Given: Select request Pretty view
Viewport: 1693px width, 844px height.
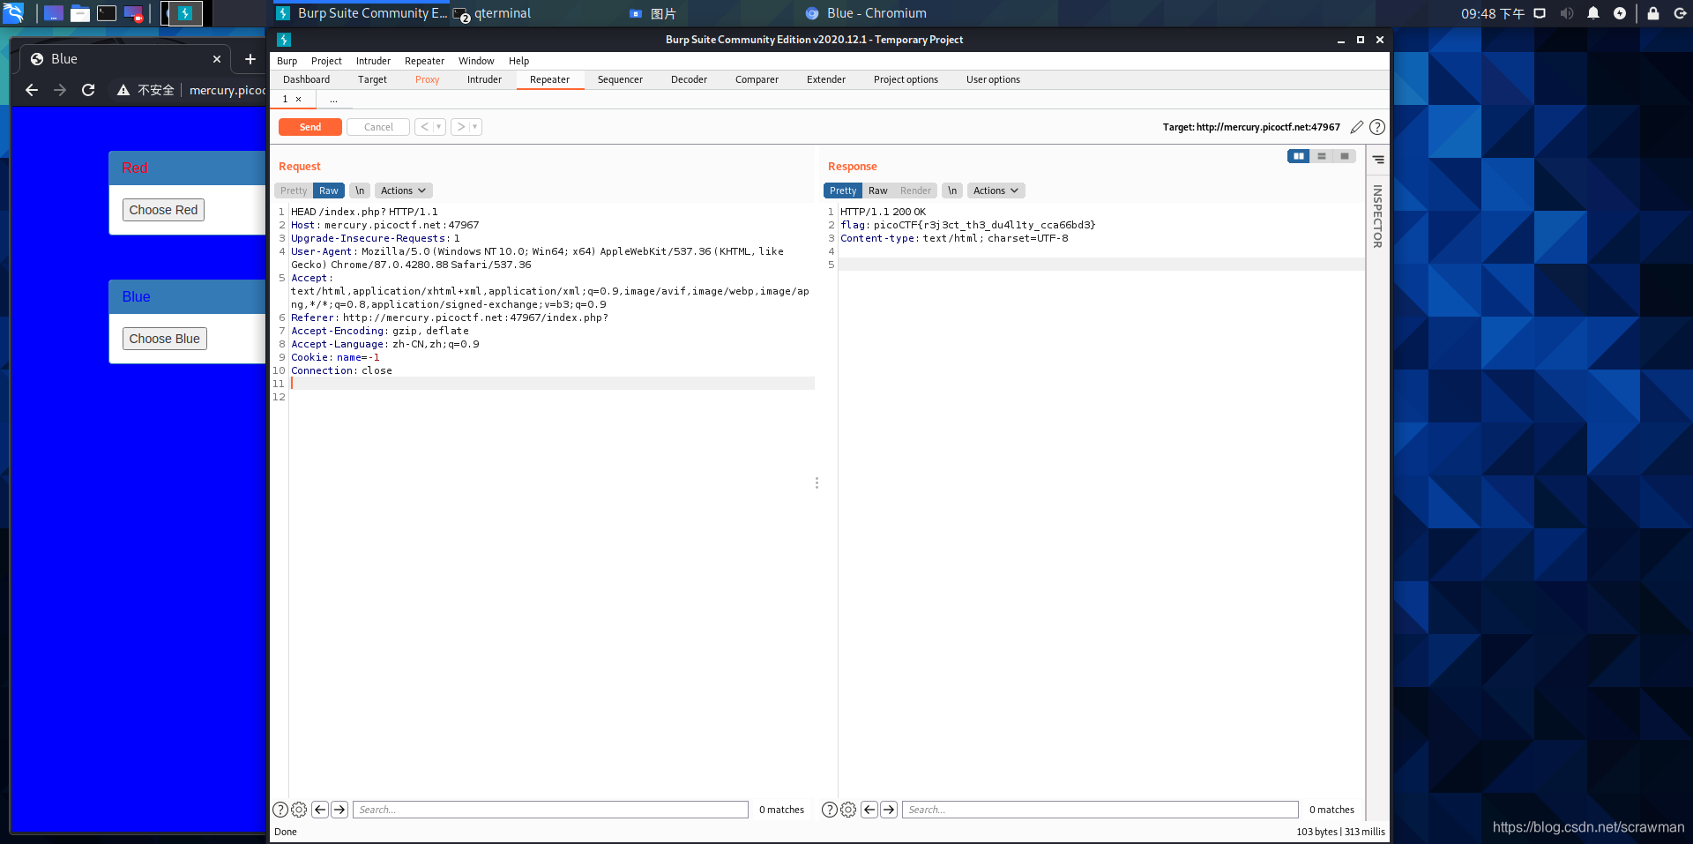Looking at the screenshot, I should [x=294, y=190].
